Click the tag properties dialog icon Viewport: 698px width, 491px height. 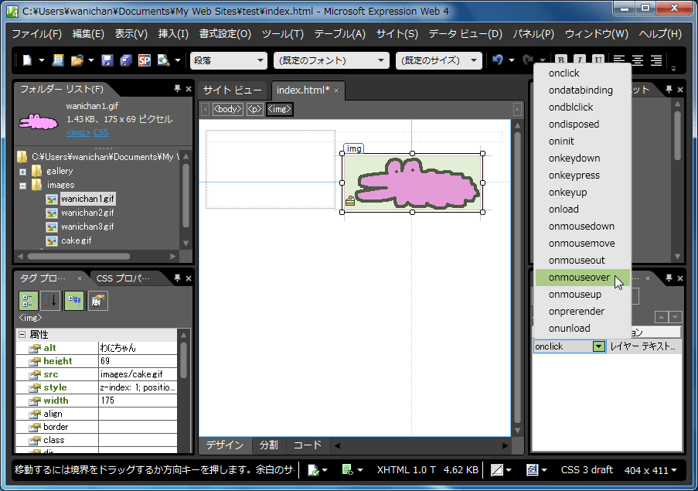click(97, 301)
